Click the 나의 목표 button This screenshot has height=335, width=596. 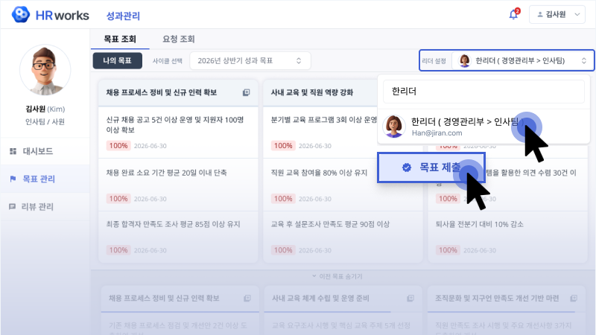point(117,60)
